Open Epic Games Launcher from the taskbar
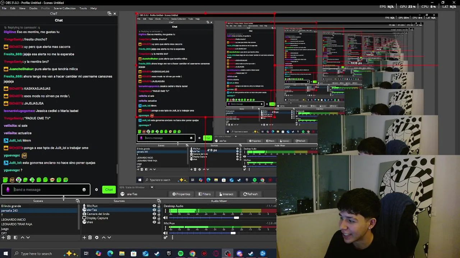 [x=169, y=254]
